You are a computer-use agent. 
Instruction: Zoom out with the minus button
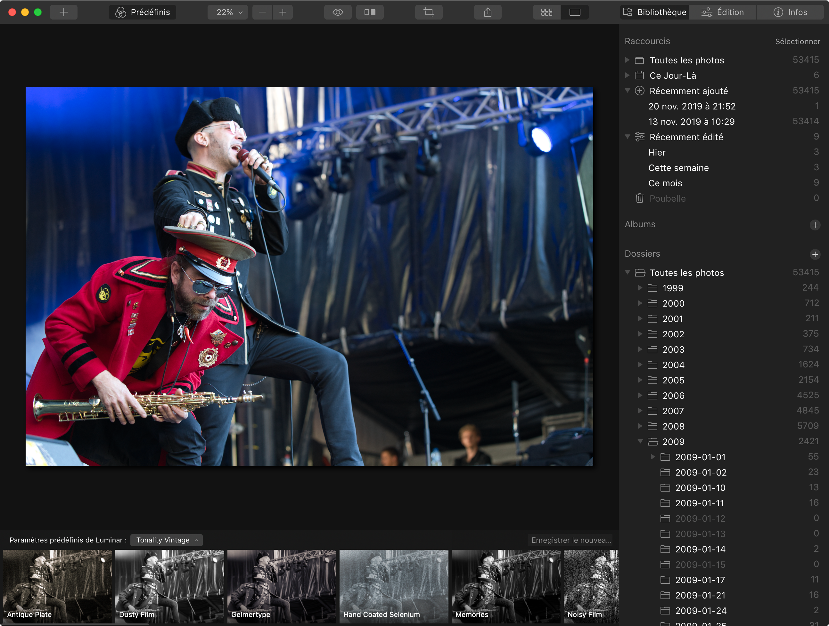click(x=262, y=12)
